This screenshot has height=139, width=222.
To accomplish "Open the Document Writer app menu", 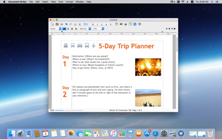I will tap(17, 2).
